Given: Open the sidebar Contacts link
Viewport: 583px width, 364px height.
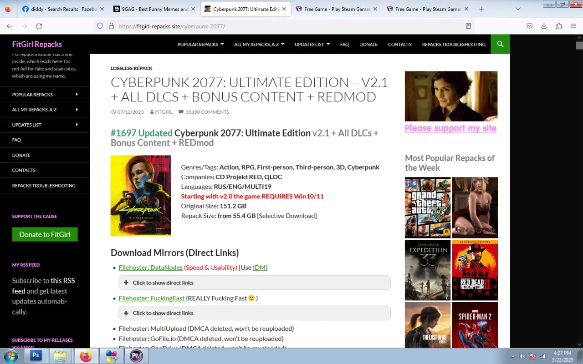Looking at the screenshot, I should click(24, 170).
